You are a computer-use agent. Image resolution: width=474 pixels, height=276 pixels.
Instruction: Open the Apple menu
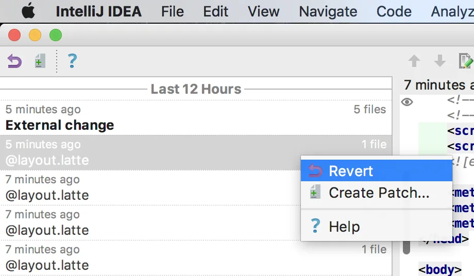pyautogui.click(x=28, y=11)
